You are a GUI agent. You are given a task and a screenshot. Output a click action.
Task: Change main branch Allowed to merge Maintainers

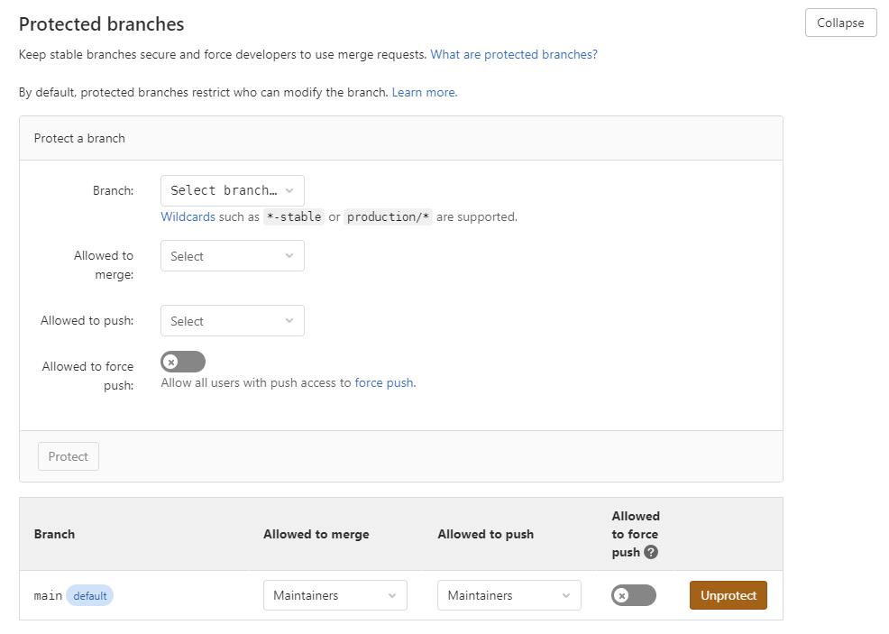(x=335, y=595)
